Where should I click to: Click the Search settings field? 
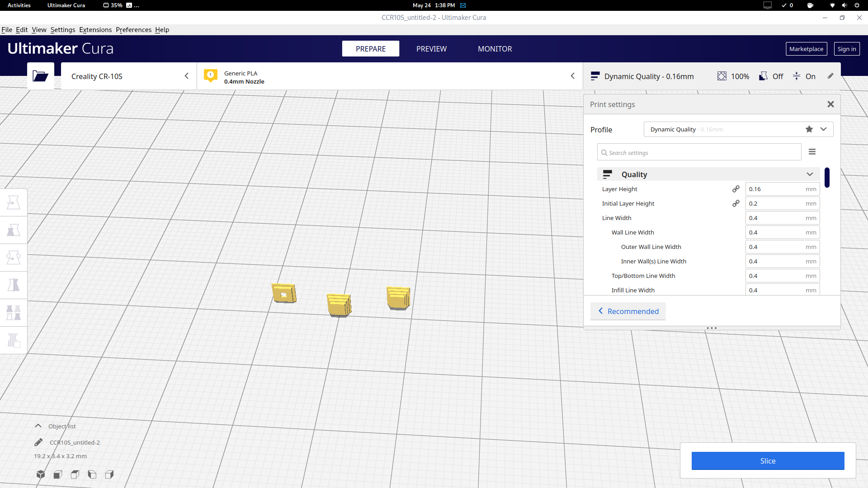tap(699, 152)
